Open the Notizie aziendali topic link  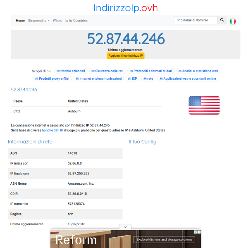point(71,71)
